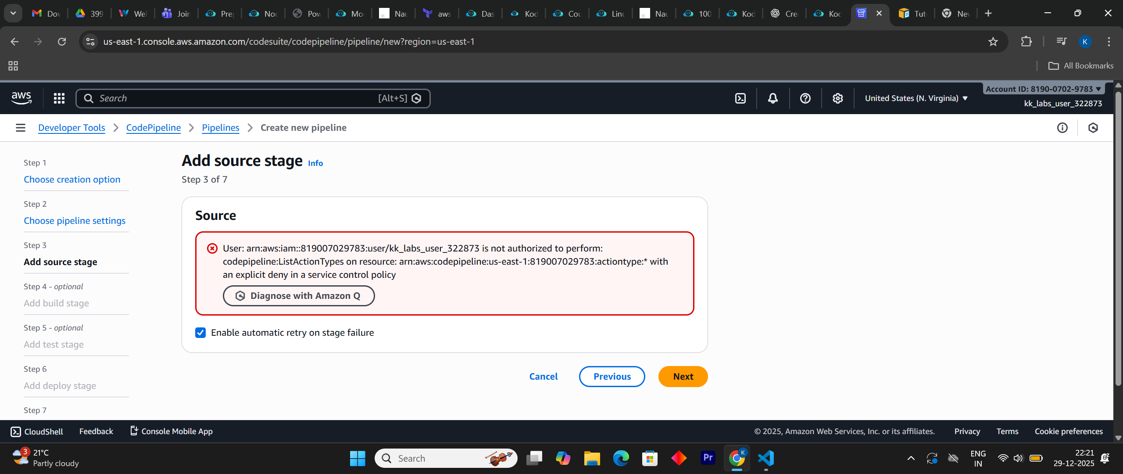The height and width of the screenshot is (474, 1123).
Task: Click the Previous button
Action: pos(612,377)
